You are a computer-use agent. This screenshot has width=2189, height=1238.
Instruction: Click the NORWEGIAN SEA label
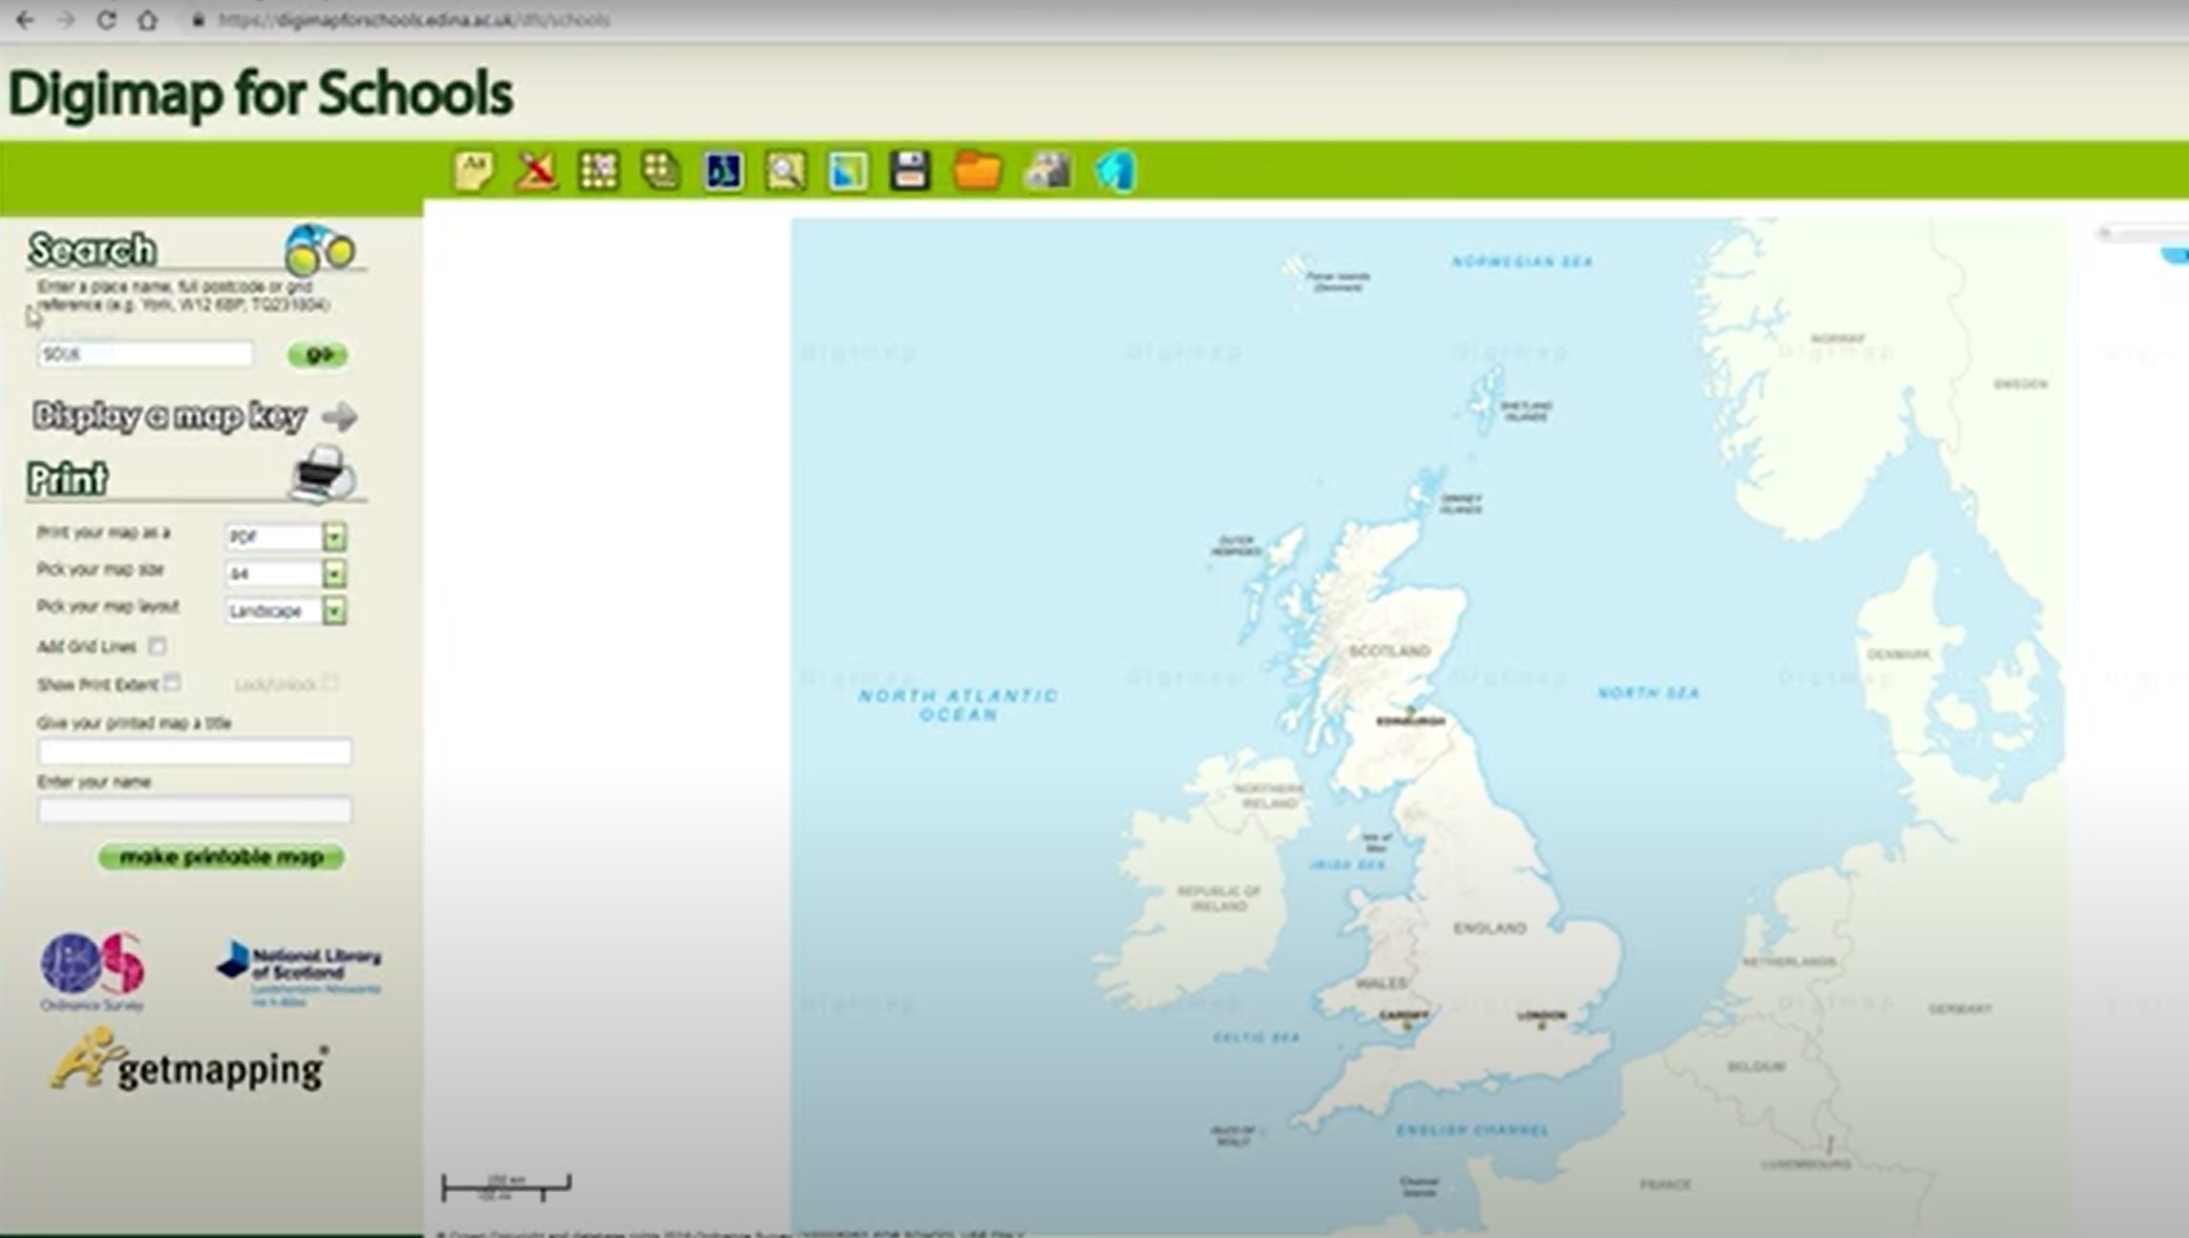click(1522, 262)
